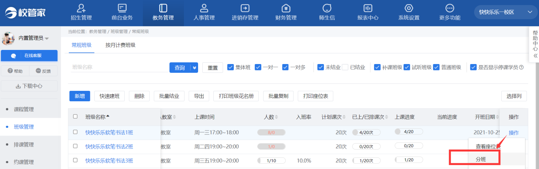
Task: Open 人事管理 personnel icon
Action: tap(204, 8)
